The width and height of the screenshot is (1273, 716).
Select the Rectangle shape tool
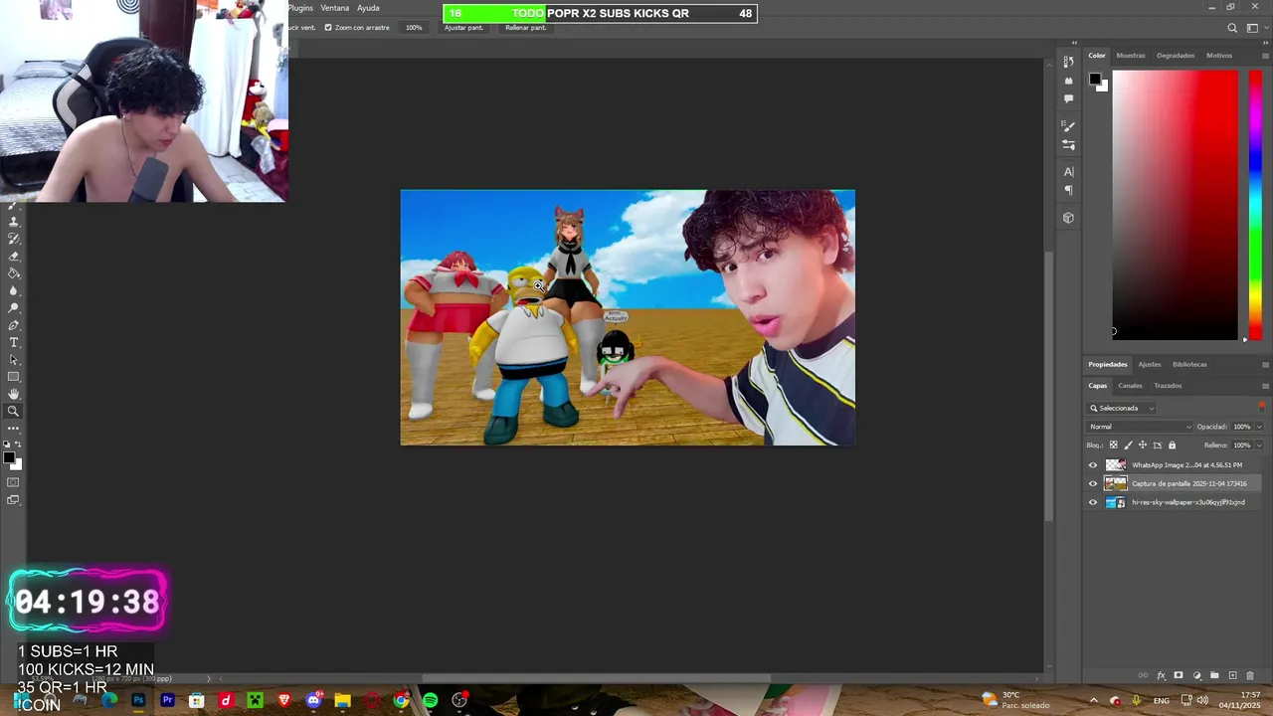14,376
